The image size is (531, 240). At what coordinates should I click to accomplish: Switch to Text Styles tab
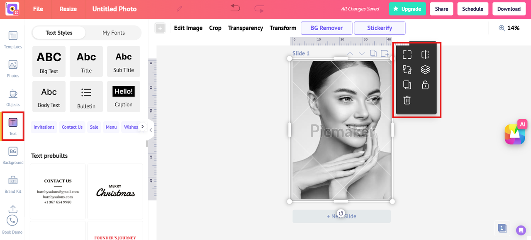59,33
